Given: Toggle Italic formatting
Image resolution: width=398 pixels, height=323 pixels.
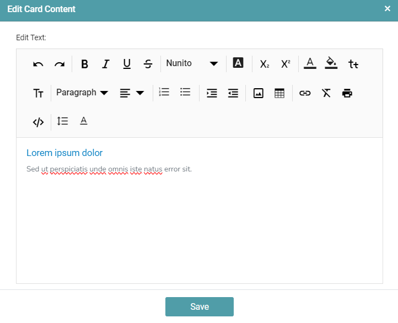Looking at the screenshot, I should click(105, 64).
